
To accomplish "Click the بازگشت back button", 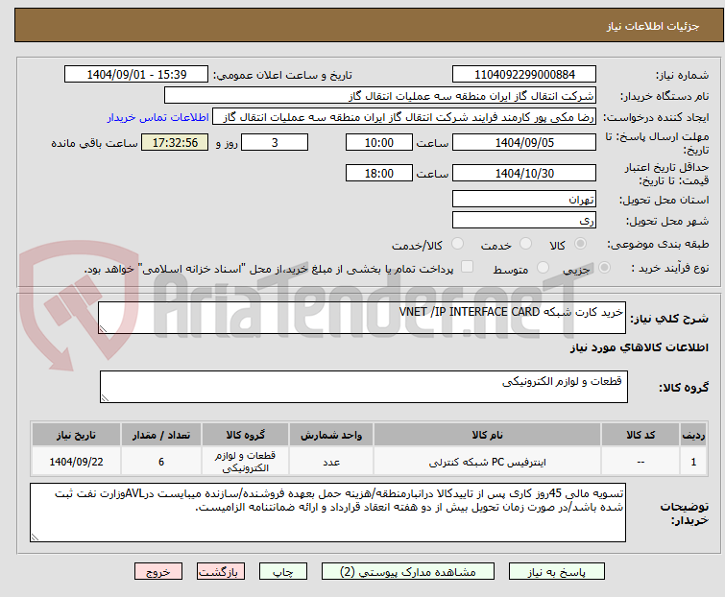I will [221, 572].
